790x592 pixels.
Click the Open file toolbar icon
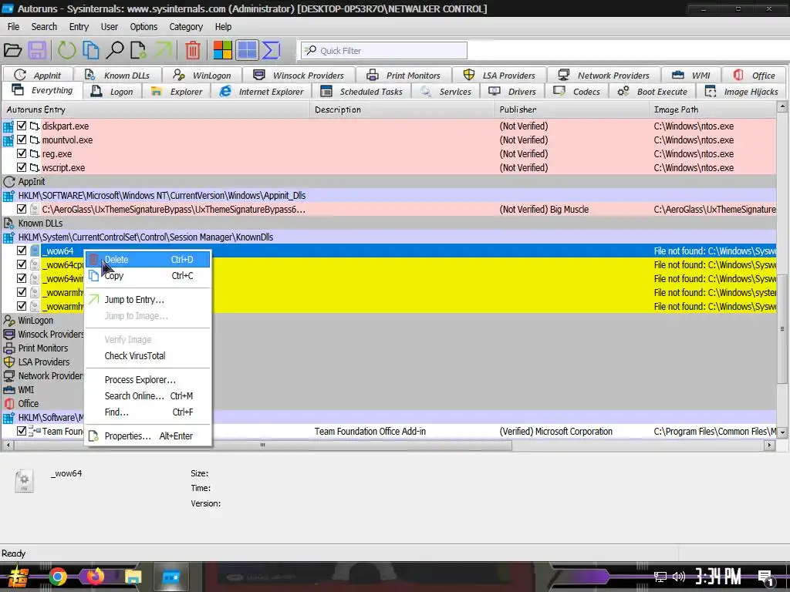12,50
